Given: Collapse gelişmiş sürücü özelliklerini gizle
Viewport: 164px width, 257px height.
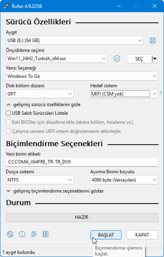Looking at the screenshot, I should pos(43,105).
